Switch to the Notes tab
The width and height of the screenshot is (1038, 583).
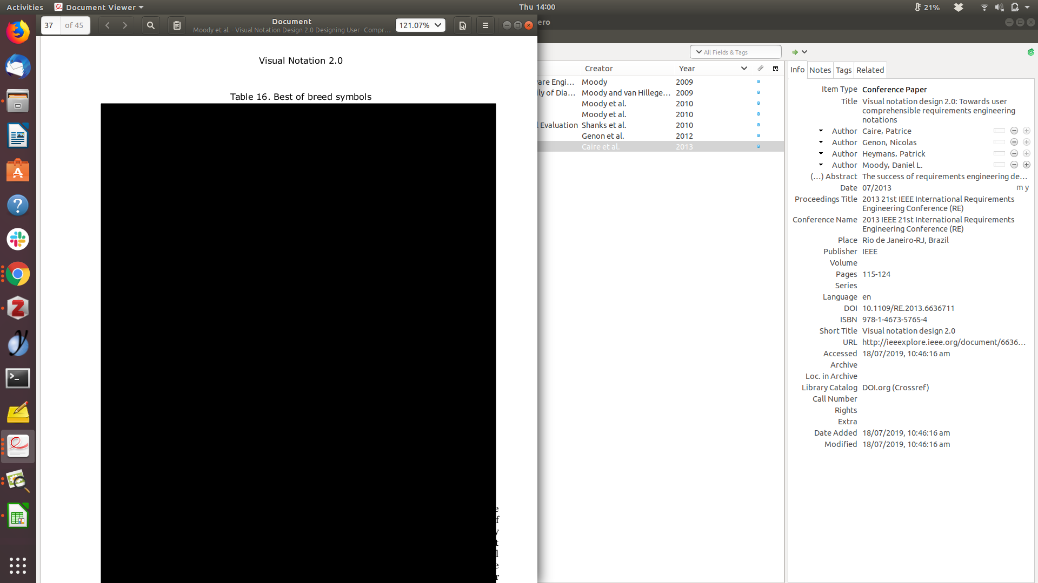(x=820, y=70)
